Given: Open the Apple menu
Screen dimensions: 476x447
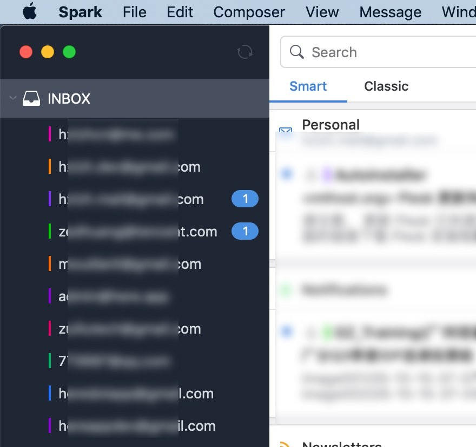Looking at the screenshot, I should click(x=30, y=12).
